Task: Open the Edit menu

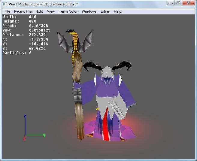Action: click(x=40, y=11)
